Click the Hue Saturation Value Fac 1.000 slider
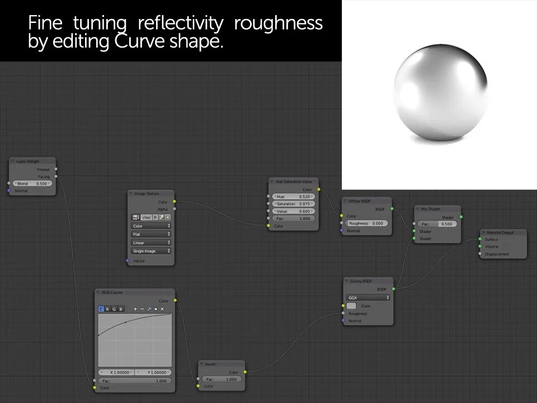 tap(294, 218)
